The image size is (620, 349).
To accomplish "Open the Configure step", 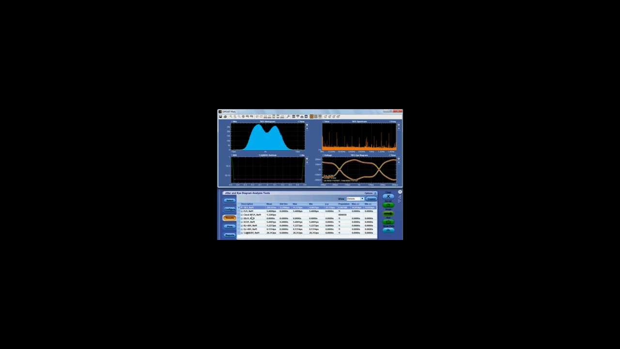I will pyautogui.click(x=230, y=209).
